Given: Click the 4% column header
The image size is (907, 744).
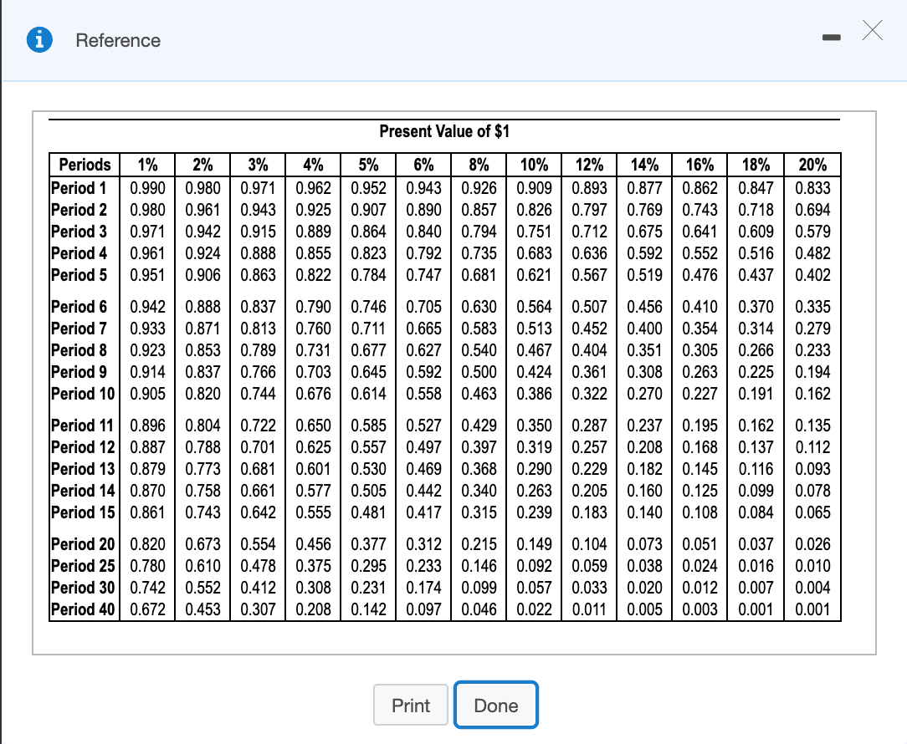Looking at the screenshot, I should click(x=313, y=165).
